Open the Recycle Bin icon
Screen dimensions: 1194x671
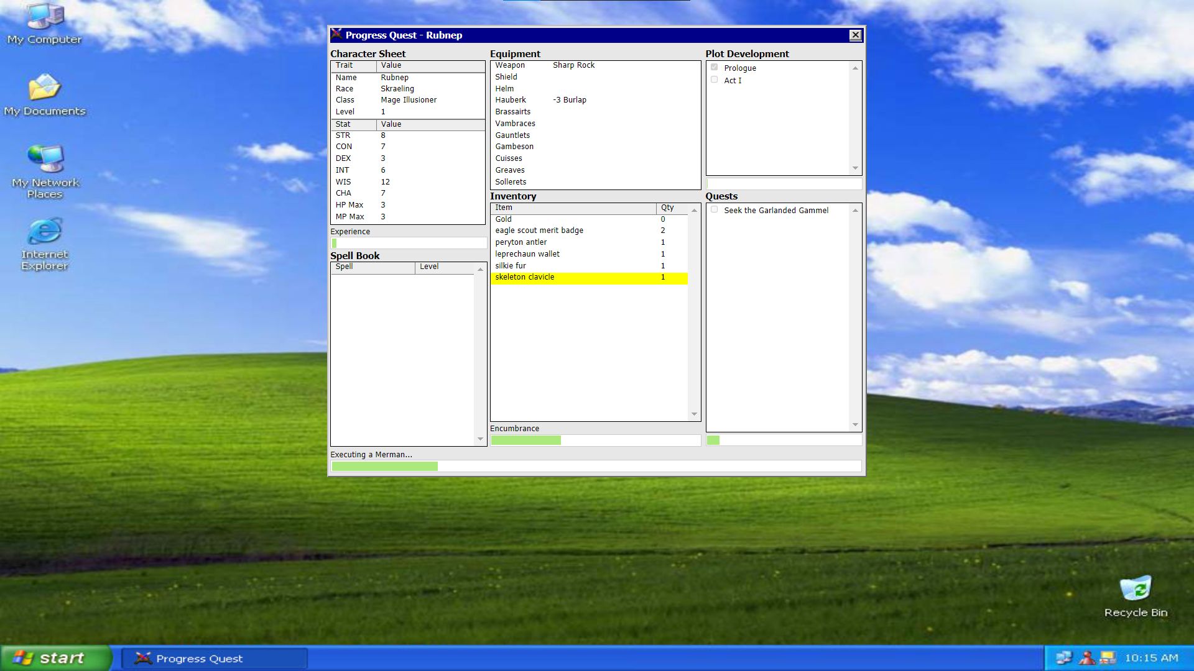(x=1136, y=596)
